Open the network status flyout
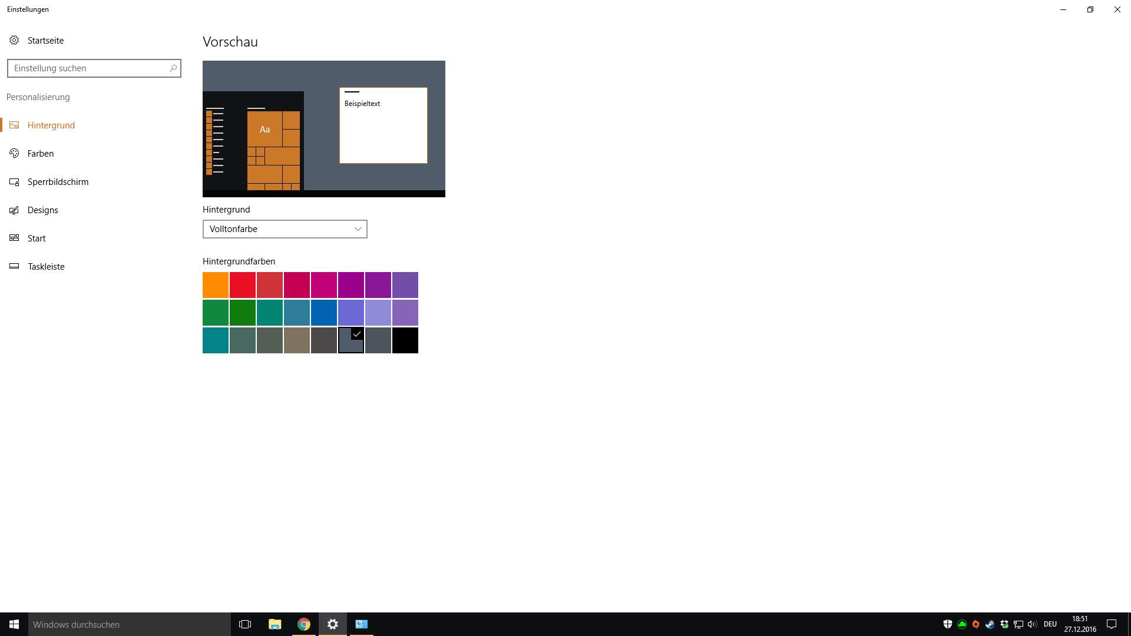This screenshot has height=636, width=1131. click(1018, 624)
